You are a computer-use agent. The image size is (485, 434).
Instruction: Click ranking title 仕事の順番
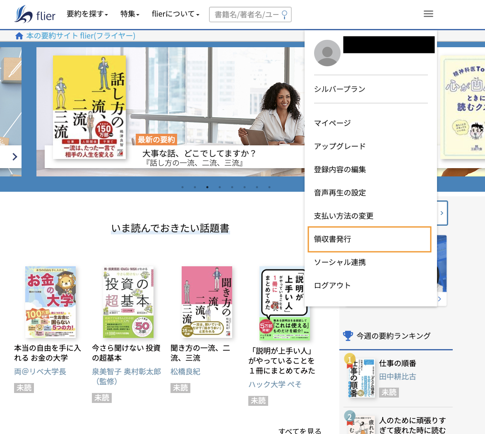click(x=397, y=363)
